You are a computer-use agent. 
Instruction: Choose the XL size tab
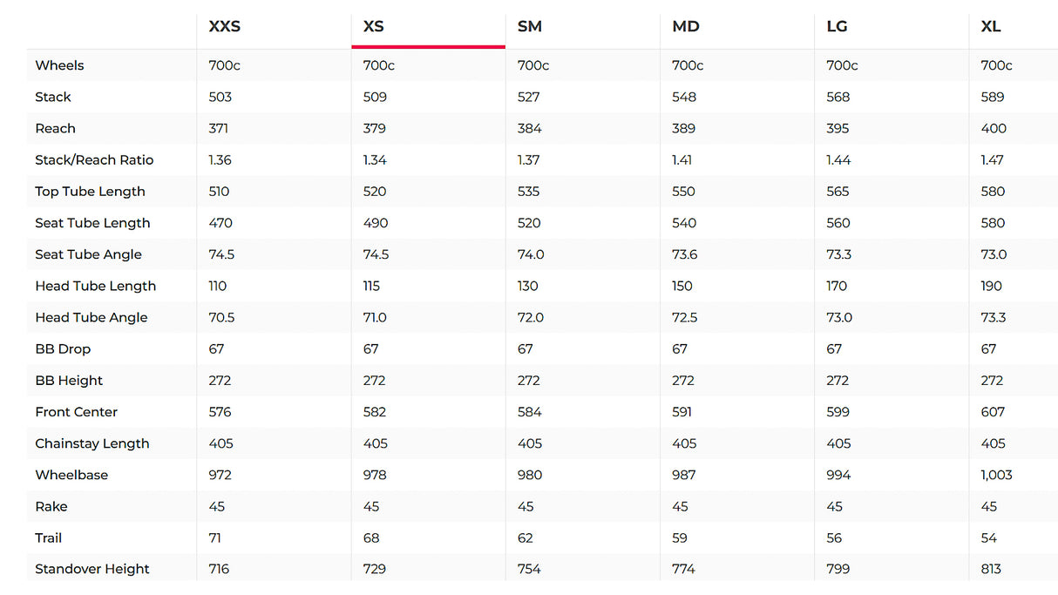click(x=991, y=26)
